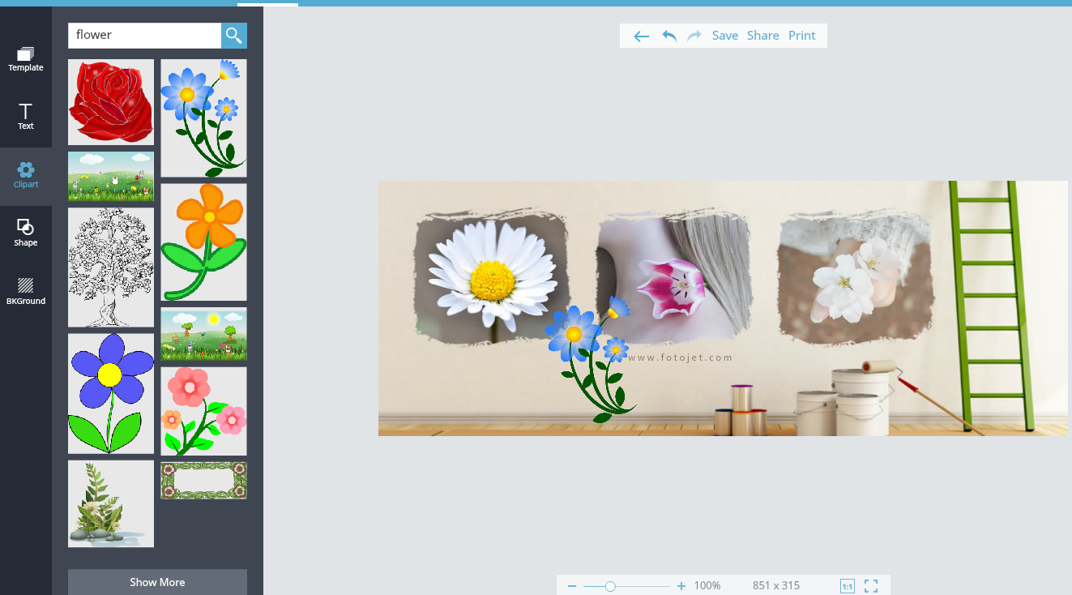This screenshot has height=595, width=1072.
Task: Save the current design
Action: coord(724,35)
